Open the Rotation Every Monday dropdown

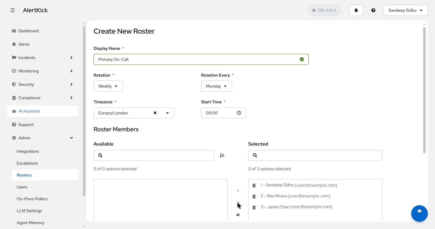click(x=217, y=86)
